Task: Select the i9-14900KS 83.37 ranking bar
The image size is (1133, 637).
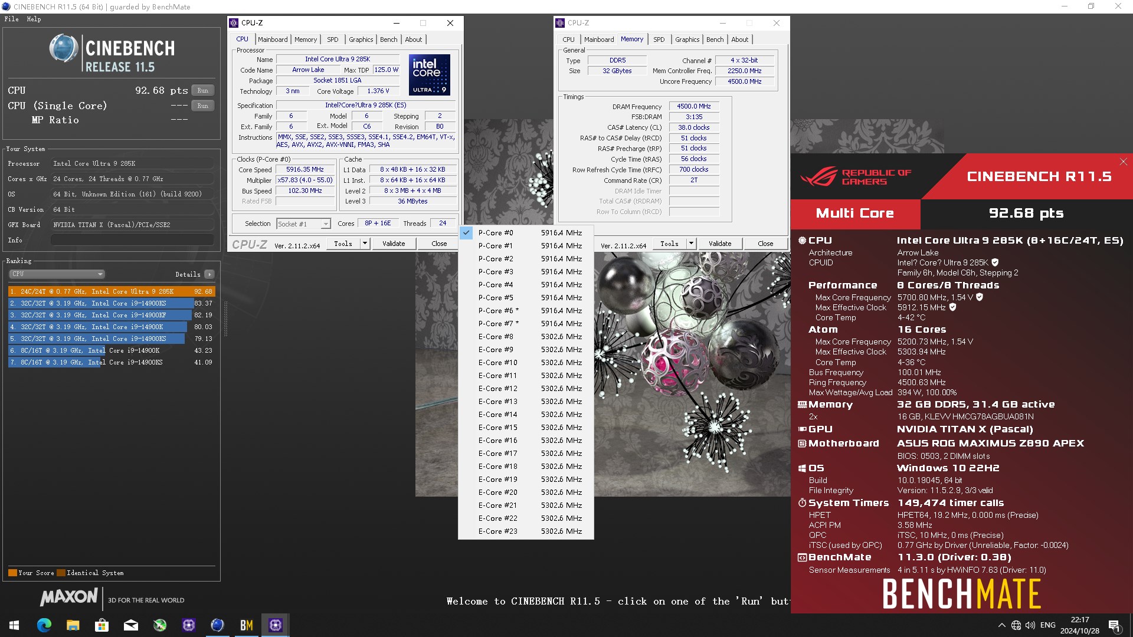Action: click(x=112, y=303)
